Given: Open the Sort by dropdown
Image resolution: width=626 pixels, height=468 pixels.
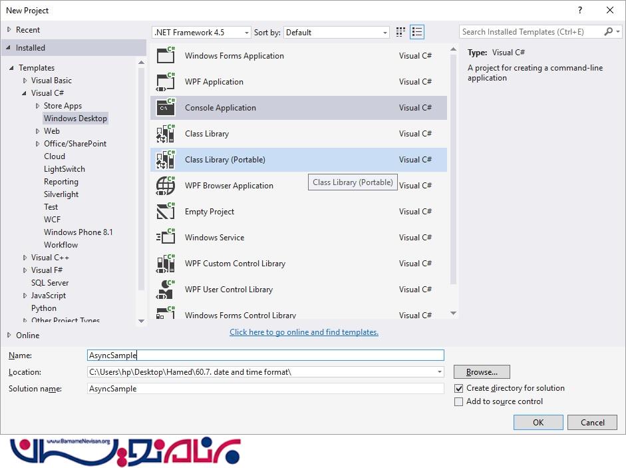Looking at the screenshot, I should pos(337,32).
